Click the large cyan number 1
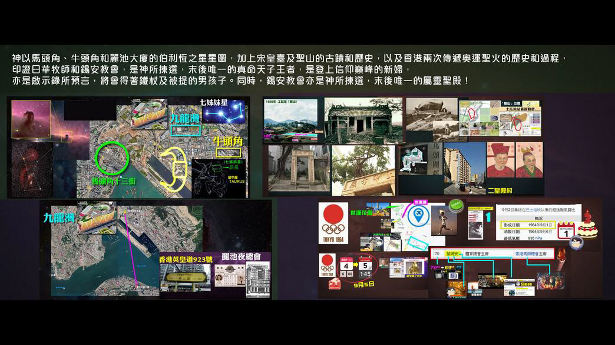615x345 pixels. pyautogui.click(x=489, y=217)
